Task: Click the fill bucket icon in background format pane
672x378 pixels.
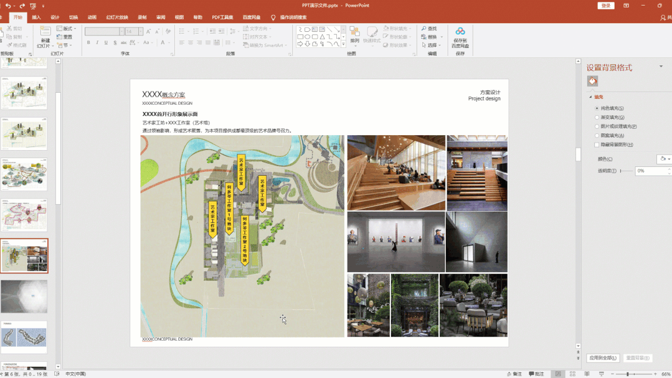Action: tap(592, 81)
